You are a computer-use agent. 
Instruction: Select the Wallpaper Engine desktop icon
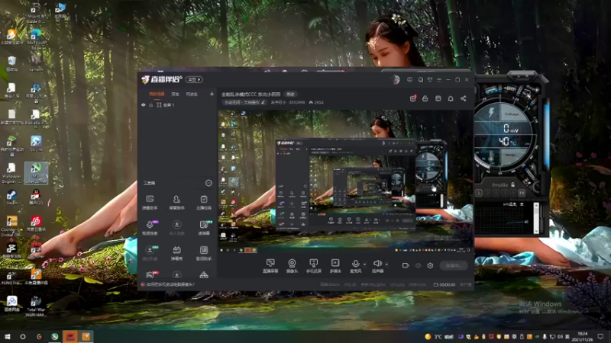[x=11, y=173]
